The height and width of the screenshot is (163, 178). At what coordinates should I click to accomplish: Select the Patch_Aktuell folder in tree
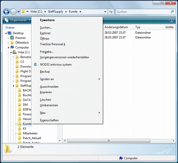pyautogui.click(x=32, y=138)
